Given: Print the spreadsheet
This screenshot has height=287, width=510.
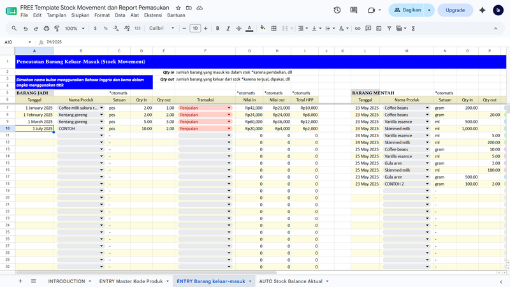Looking at the screenshot, I should [47, 29].
